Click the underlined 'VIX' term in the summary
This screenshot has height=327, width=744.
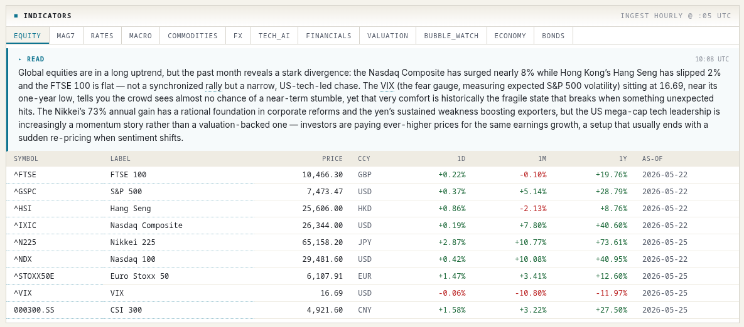pyautogui.click(x=387, y=86)
